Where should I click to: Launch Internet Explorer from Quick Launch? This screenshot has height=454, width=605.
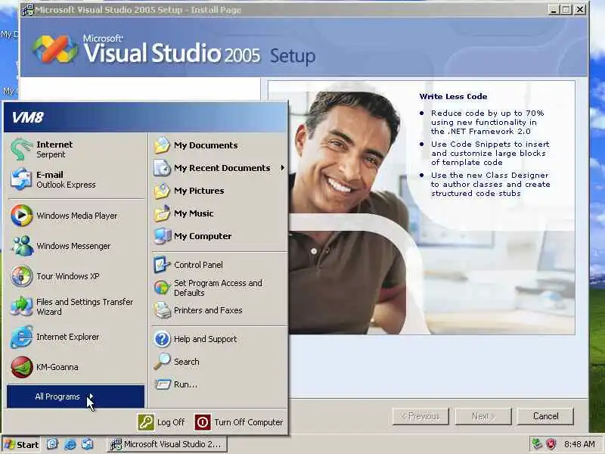[x=70, y=444]
